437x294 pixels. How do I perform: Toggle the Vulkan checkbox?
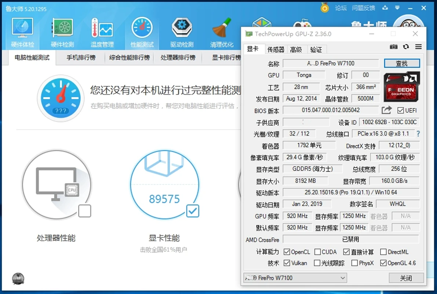tap(287, 263)
